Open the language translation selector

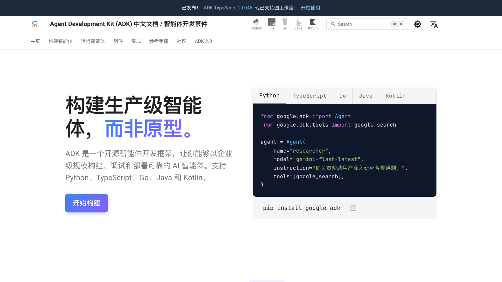click(x=434, y=24)
